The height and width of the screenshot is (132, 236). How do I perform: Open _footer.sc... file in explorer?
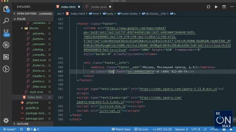point(39,65)
